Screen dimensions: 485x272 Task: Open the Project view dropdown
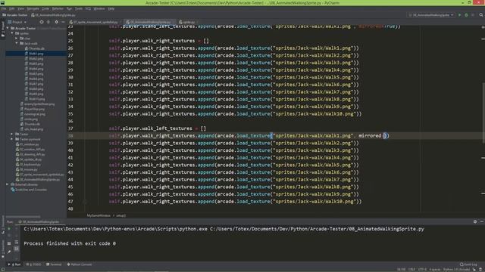pyautogui.click(x=17, y=22)
